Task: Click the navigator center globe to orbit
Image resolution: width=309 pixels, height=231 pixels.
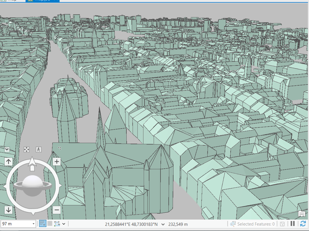Action: point(32,185)
